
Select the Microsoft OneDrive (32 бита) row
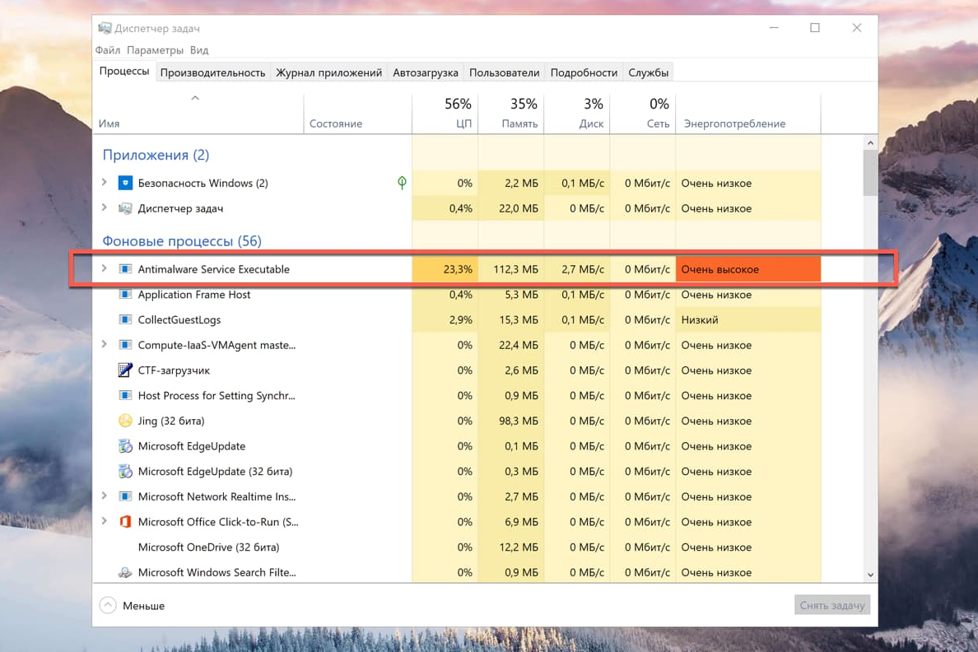(457, 547)
